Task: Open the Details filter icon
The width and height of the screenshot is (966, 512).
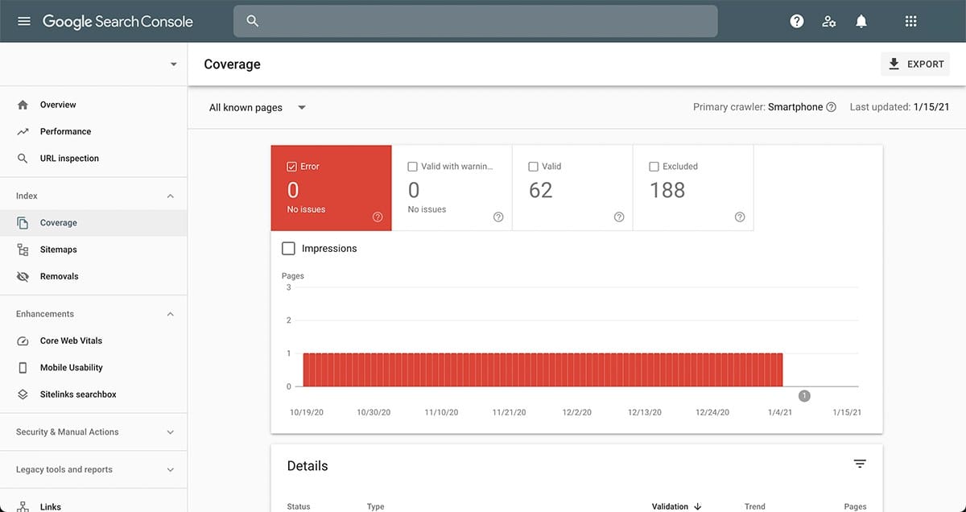Action: coord(860,464)
